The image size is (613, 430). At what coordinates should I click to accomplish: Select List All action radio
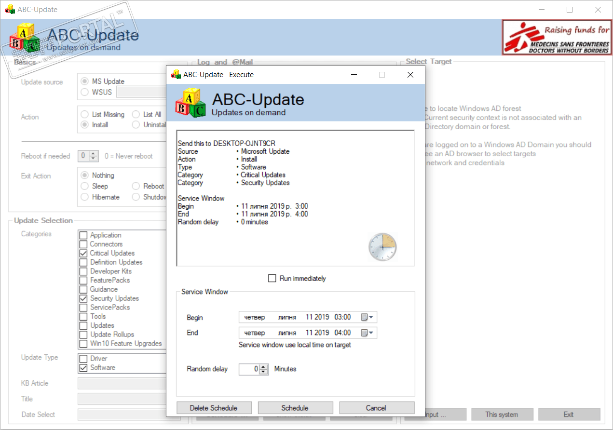tap(136, 115)
